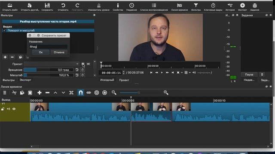Toggle scrub while dragging
Image resolution: width=275 pixels, height=154 pixels.
[89, 93]
